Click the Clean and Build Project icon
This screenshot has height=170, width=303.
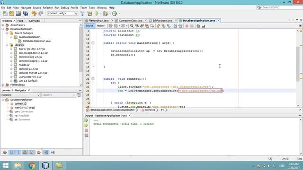click(x=89, y=14)
